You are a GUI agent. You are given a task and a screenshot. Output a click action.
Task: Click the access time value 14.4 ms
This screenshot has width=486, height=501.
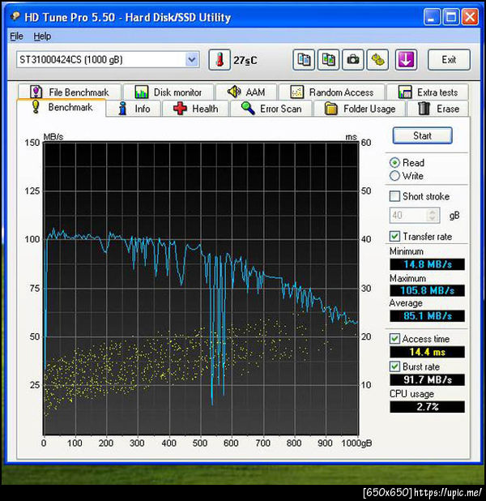(427, 352)
